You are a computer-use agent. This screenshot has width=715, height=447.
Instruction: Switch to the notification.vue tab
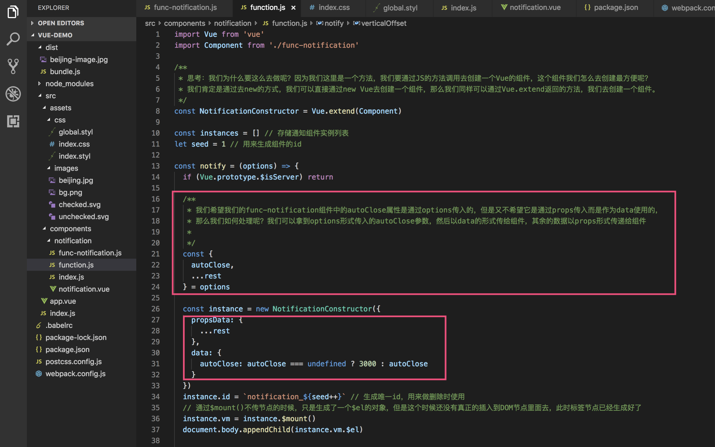(x=535, y=7)
